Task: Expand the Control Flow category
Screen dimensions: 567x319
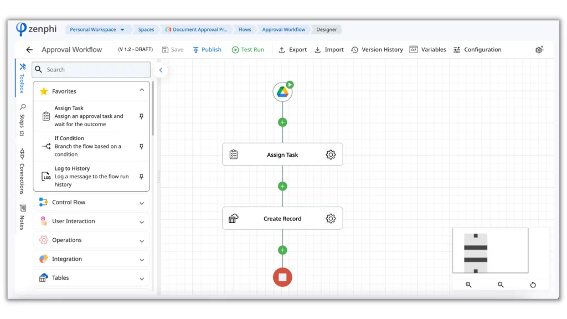Action: pos(91,202)
